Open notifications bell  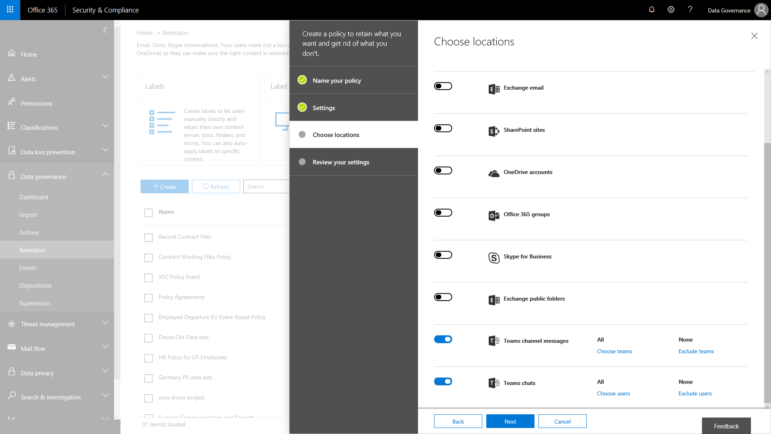pyautogui.click(x=651, y=10)
